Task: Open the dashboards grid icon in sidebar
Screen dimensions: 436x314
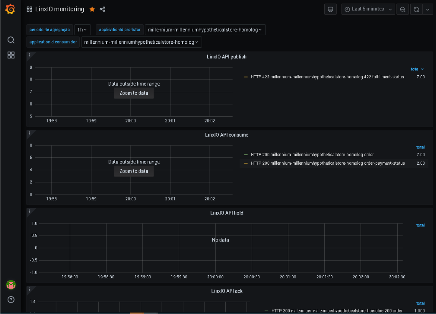Action: tap(11, 55)
